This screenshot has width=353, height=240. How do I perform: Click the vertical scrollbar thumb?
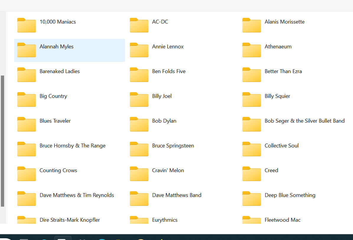(2, 141)
